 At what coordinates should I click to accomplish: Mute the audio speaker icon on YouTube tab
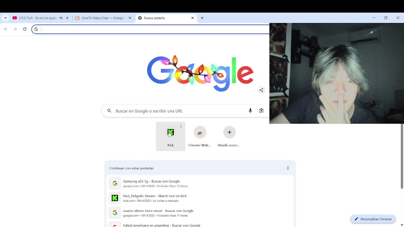pos(61,18)
